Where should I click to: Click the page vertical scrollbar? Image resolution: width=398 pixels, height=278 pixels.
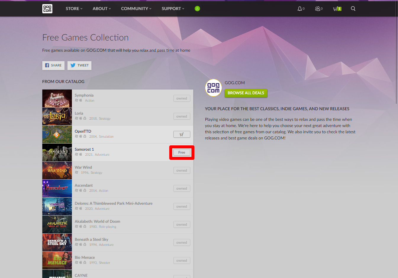click(x=397, y=53)
